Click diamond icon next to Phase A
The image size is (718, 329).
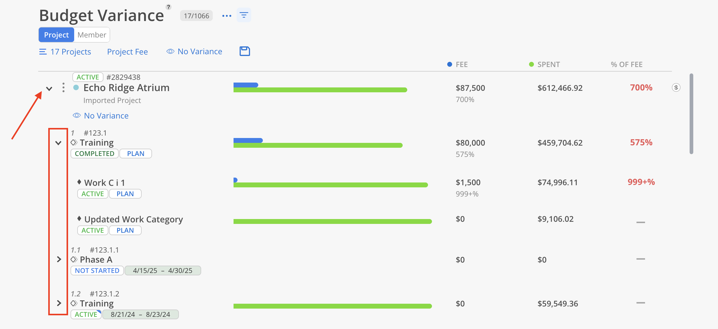tap(74, 260)
